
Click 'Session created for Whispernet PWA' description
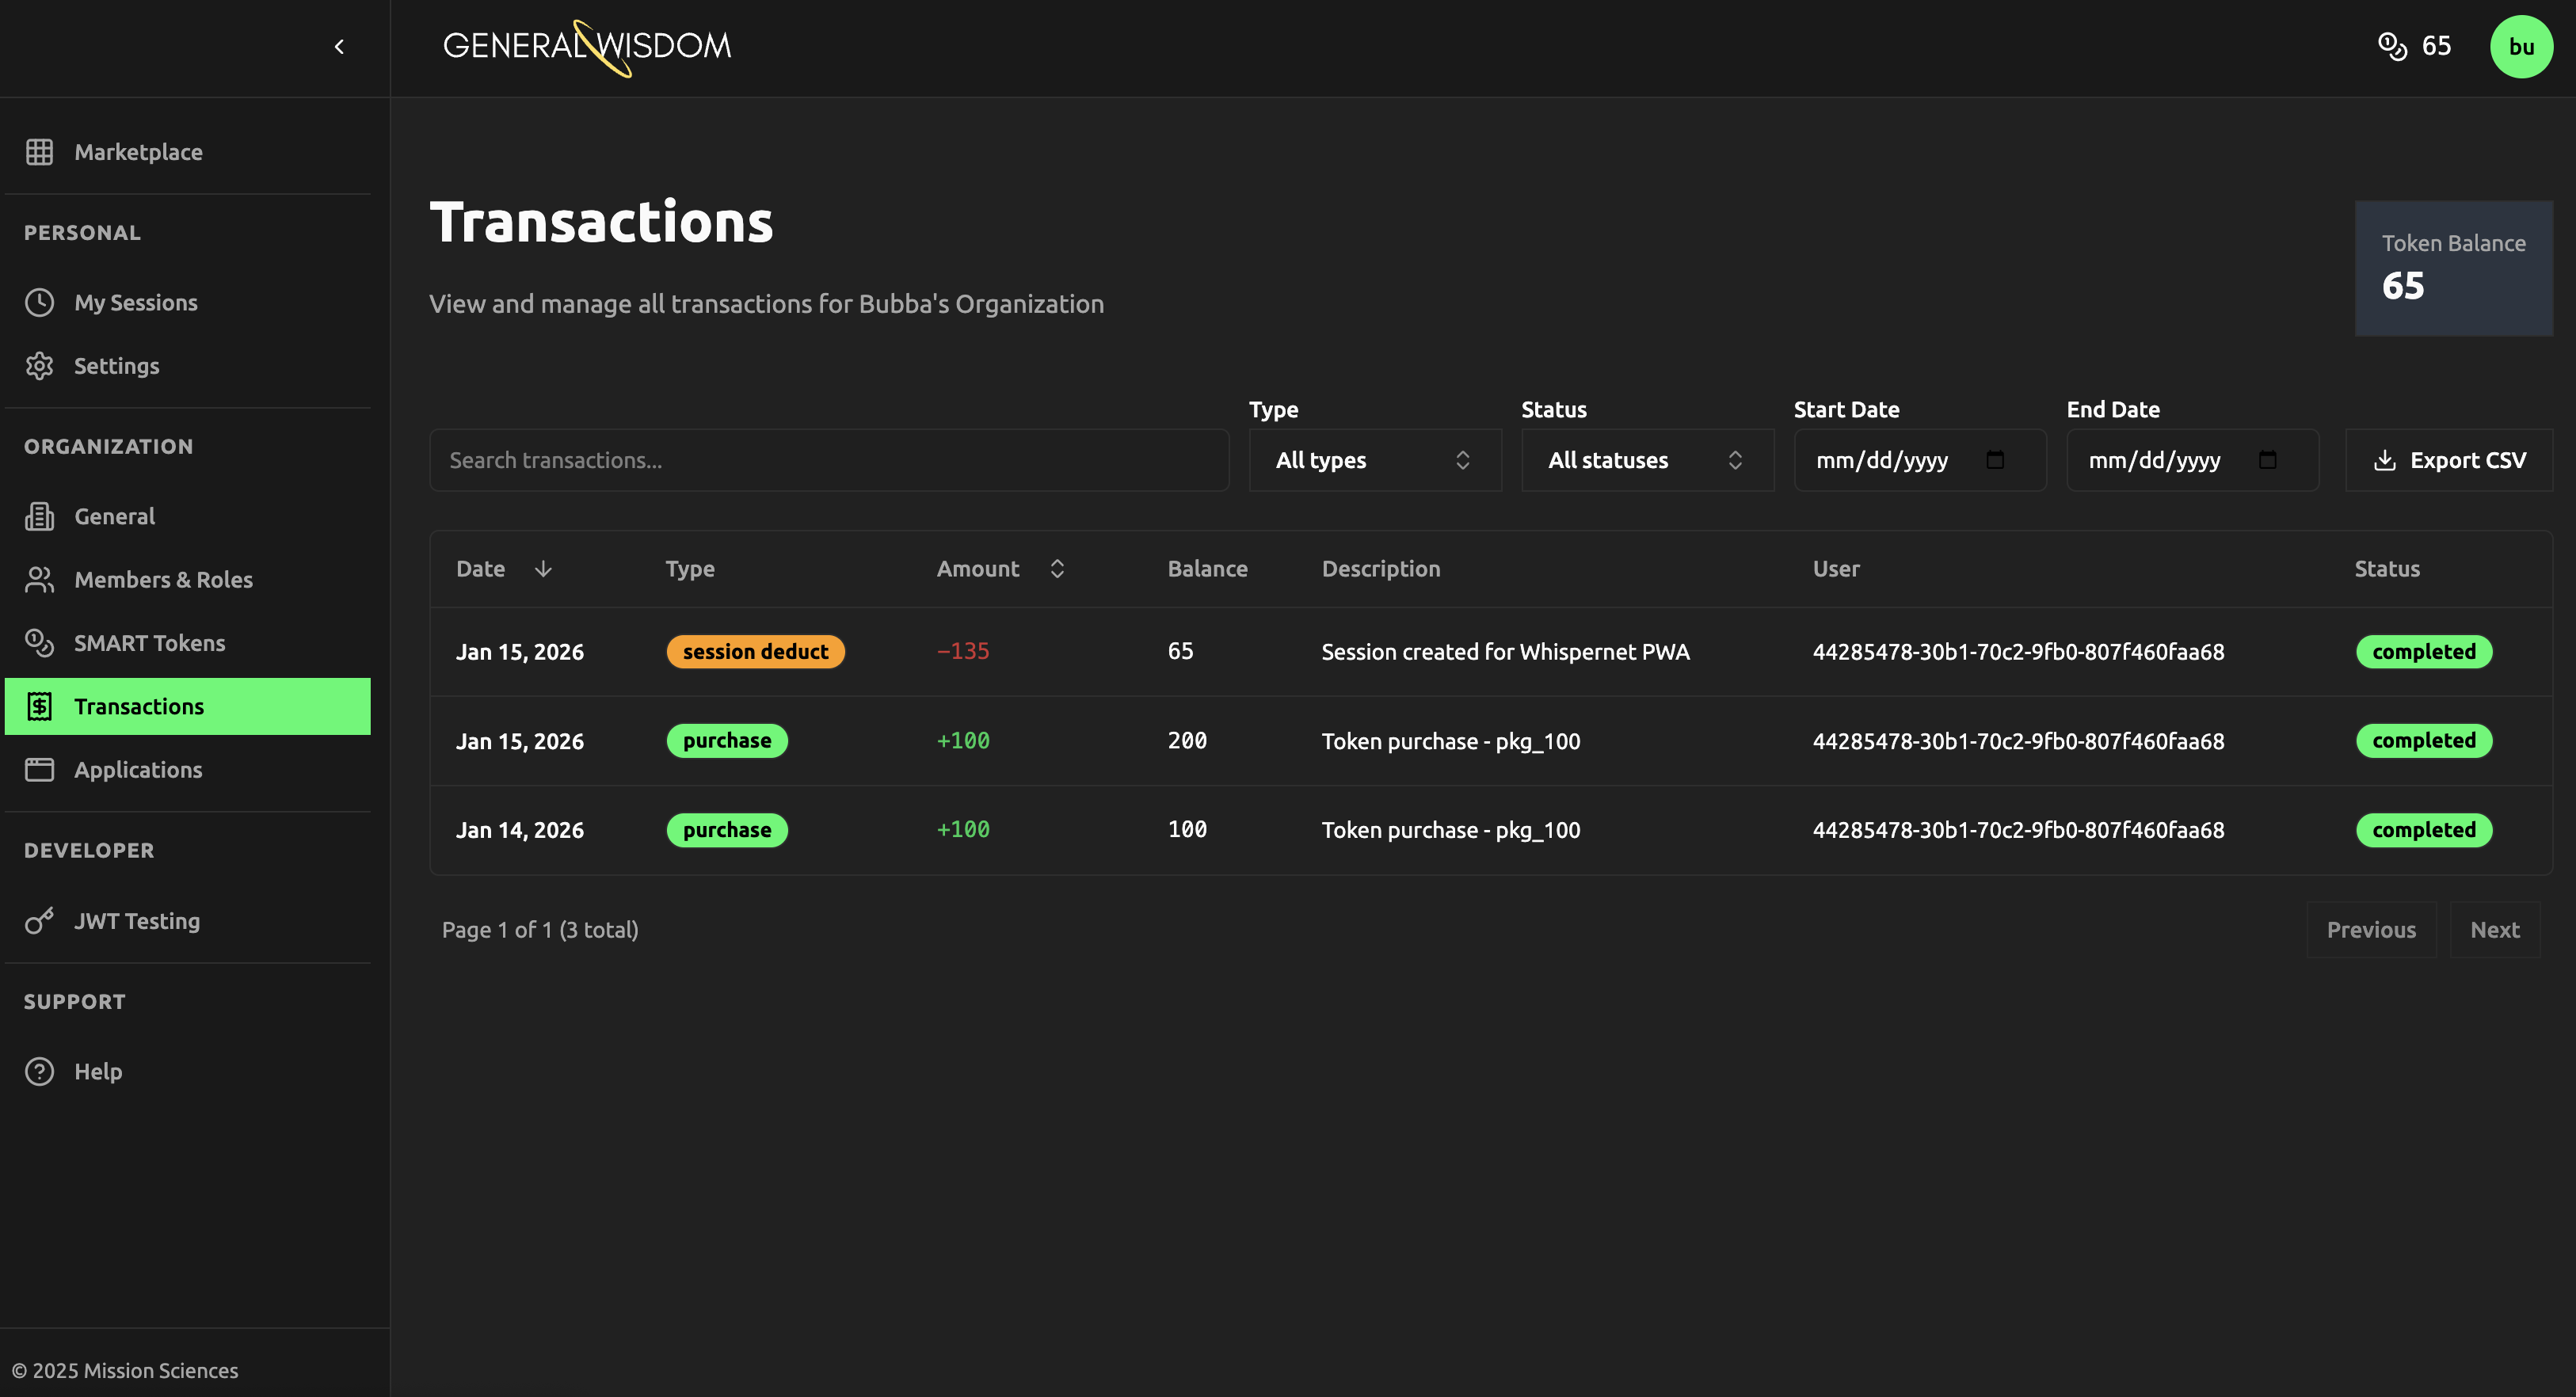(x=1505, y=652)
